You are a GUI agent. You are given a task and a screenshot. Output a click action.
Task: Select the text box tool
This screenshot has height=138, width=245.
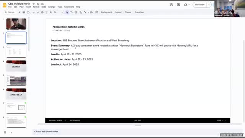click(72, 12)
